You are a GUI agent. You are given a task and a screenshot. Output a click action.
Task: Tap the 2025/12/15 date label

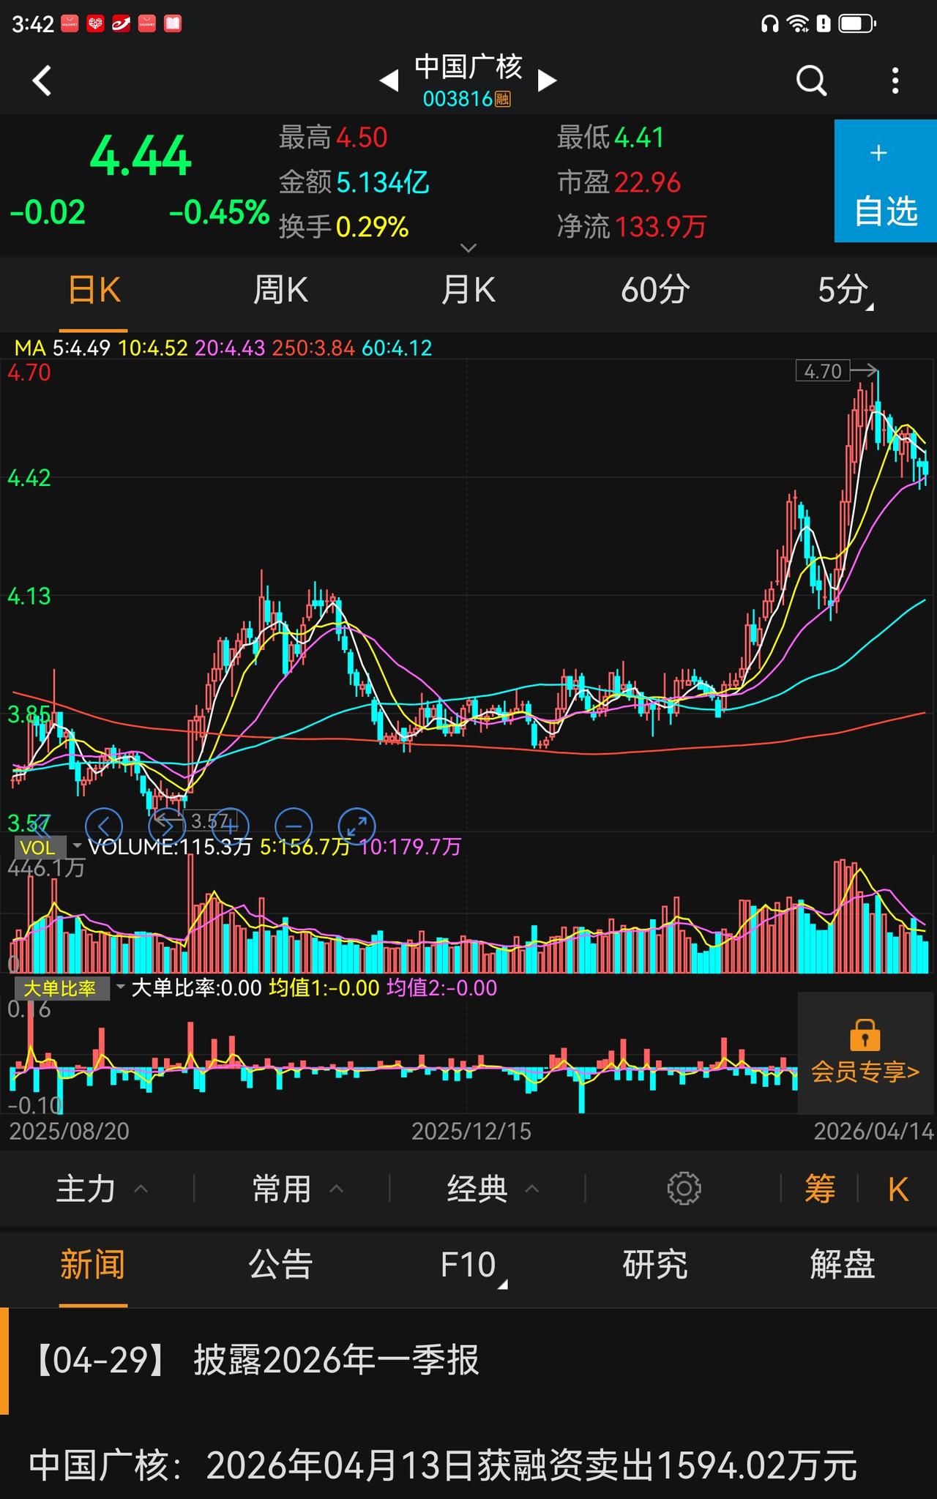coord(471,1131)
